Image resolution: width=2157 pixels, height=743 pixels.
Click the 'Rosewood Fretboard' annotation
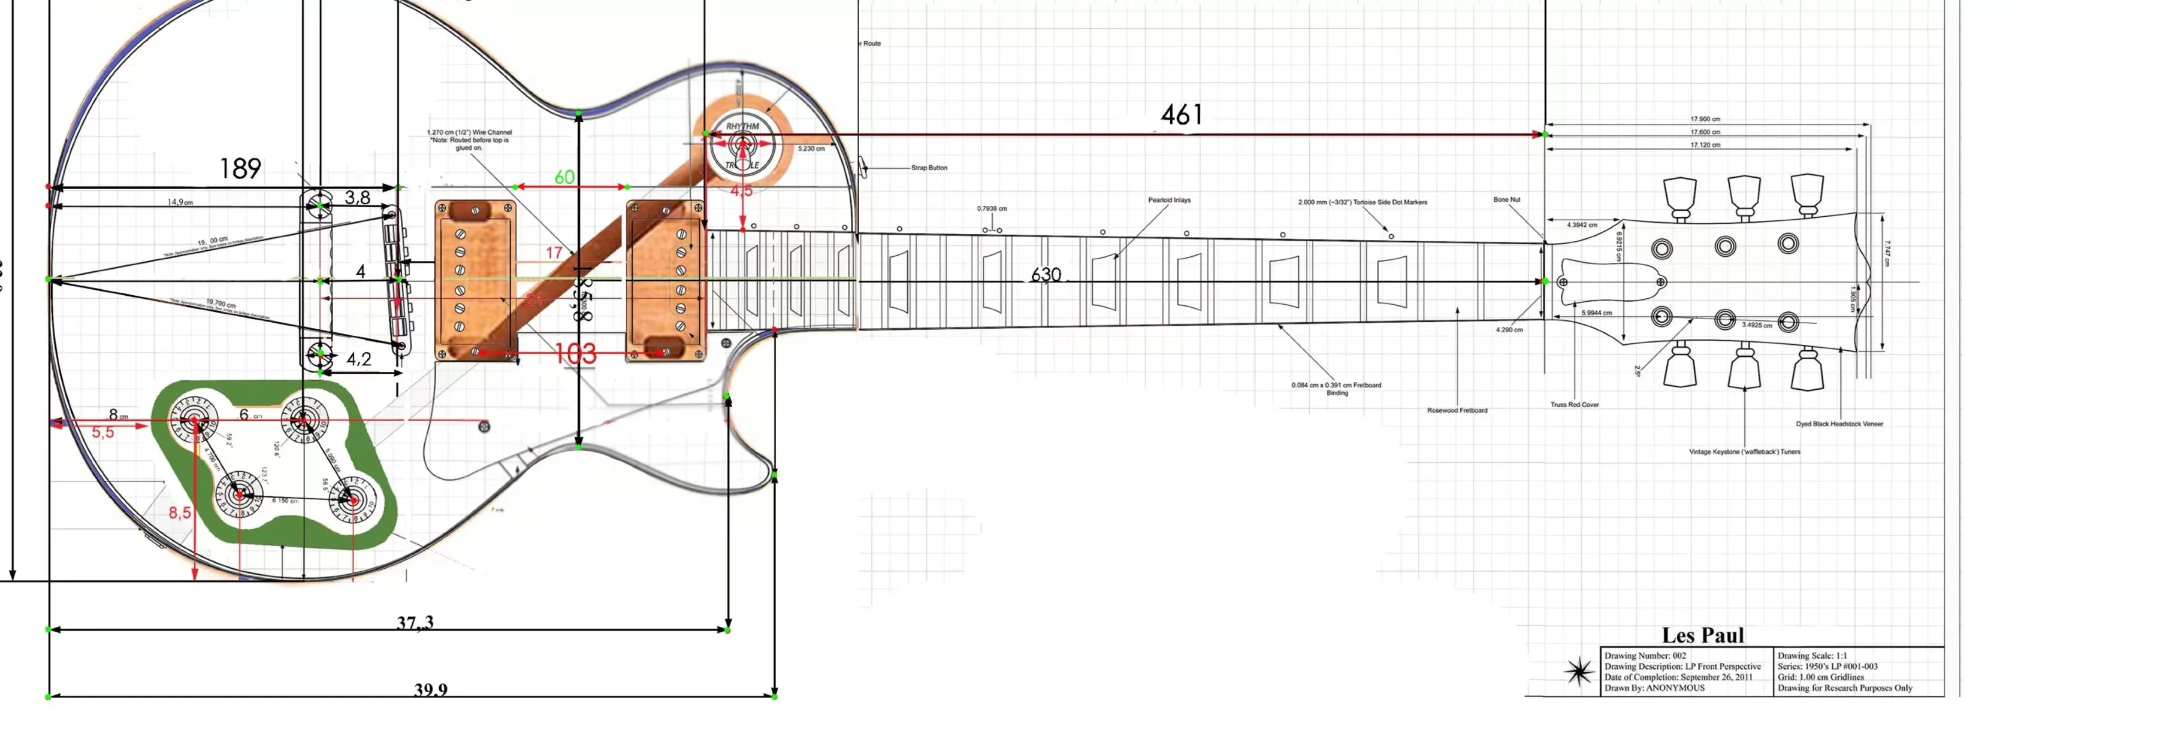tap(1457, 410)
